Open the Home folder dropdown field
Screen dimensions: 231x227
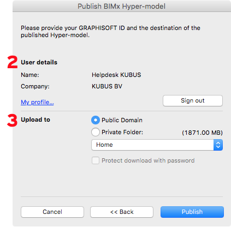click(157, 145)
